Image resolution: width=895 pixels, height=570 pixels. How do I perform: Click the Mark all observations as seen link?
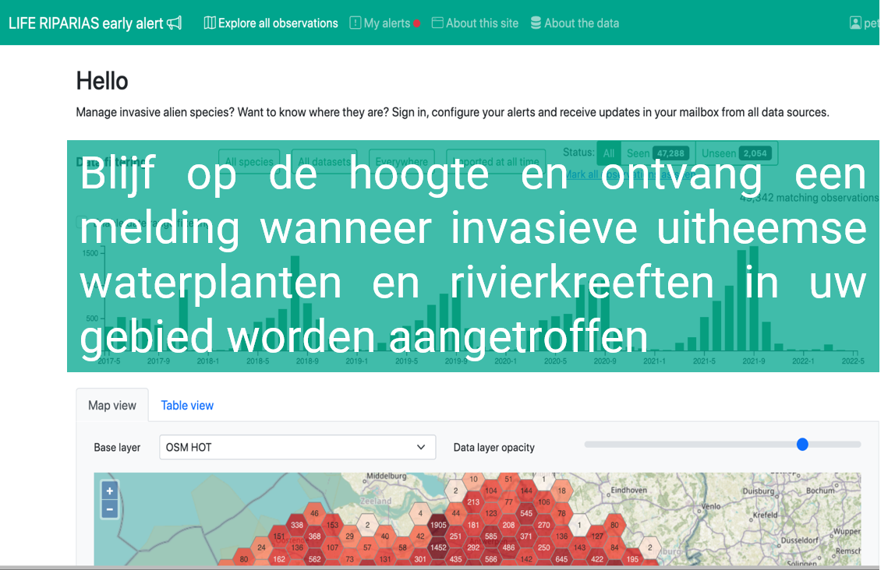coord(630,174)
